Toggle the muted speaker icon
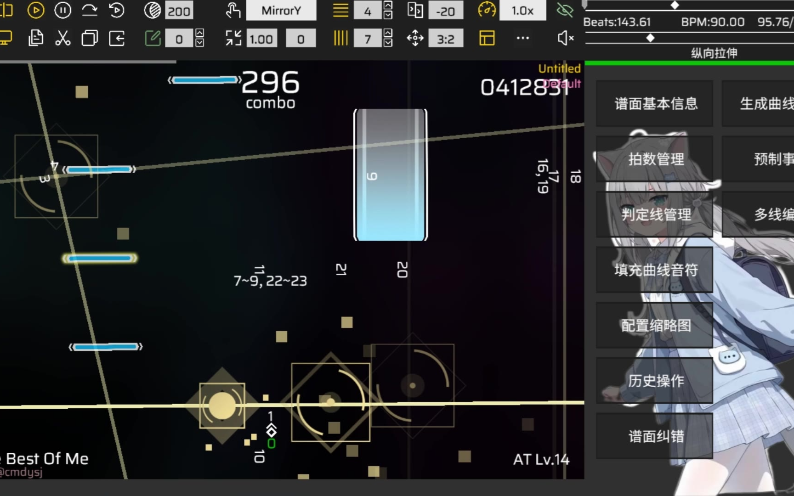The width and height of the screenshot is (794, 496). tap(565, 38)
